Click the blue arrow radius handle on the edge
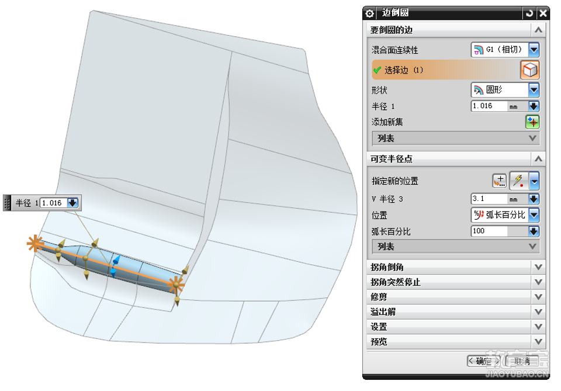 click(x=115, y=266)
